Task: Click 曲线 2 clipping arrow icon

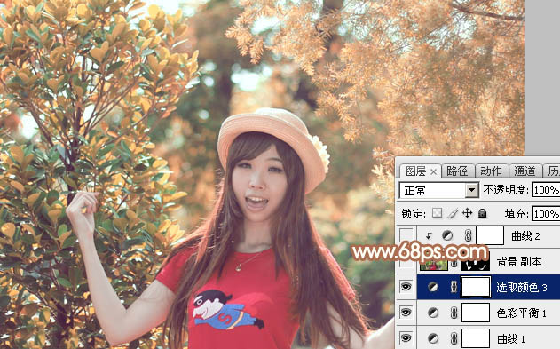Action: 429,235
